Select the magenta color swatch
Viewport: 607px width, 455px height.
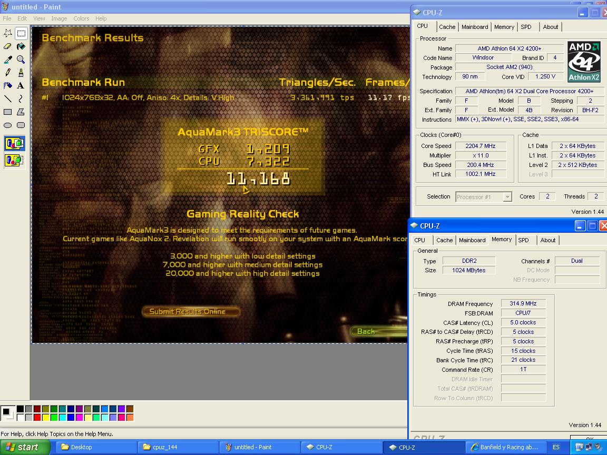pyautogui.click(x=80, y=418)
